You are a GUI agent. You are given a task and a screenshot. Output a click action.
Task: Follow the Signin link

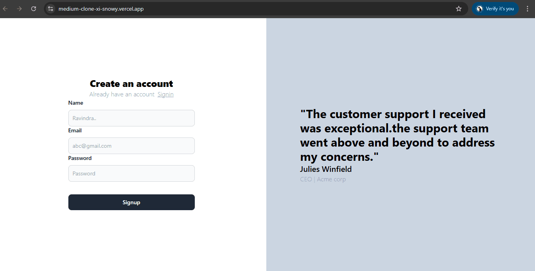tap(166, 94)
